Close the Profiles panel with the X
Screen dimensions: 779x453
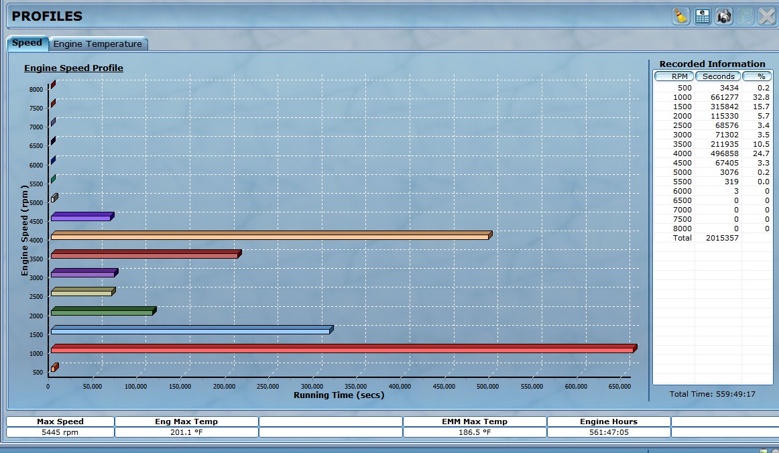click(x=767, y=16)
